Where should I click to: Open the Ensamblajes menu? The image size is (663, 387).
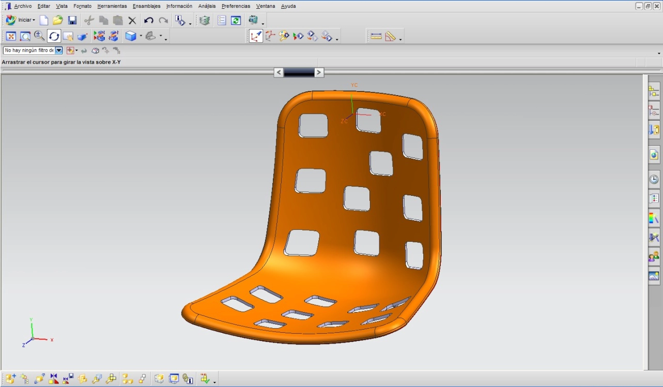[x=146, y=6]
